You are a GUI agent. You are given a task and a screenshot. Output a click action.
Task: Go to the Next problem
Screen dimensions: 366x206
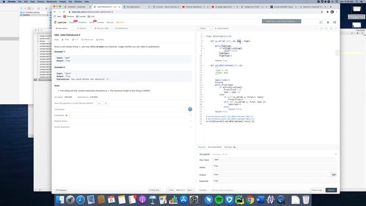click(190, 190)
